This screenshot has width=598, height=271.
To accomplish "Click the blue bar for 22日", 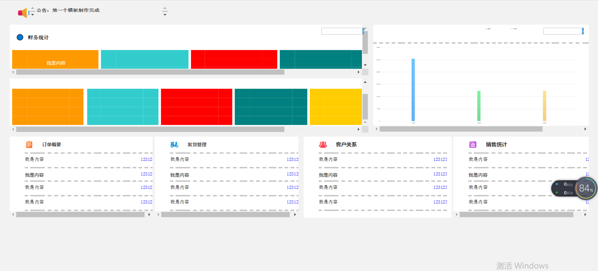I will coord(413,90).
